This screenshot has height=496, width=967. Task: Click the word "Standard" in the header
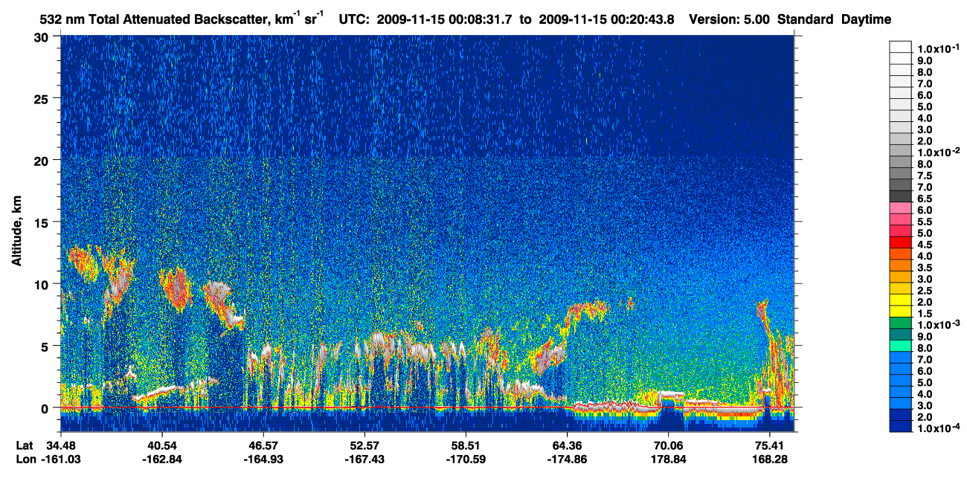[x=807, y=19]
